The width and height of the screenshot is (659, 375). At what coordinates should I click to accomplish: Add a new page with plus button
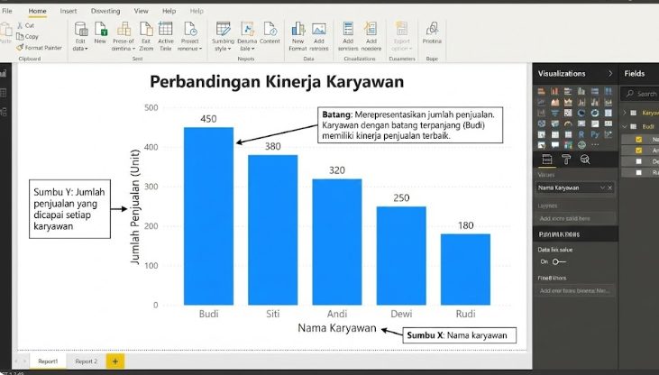point(114,361)
